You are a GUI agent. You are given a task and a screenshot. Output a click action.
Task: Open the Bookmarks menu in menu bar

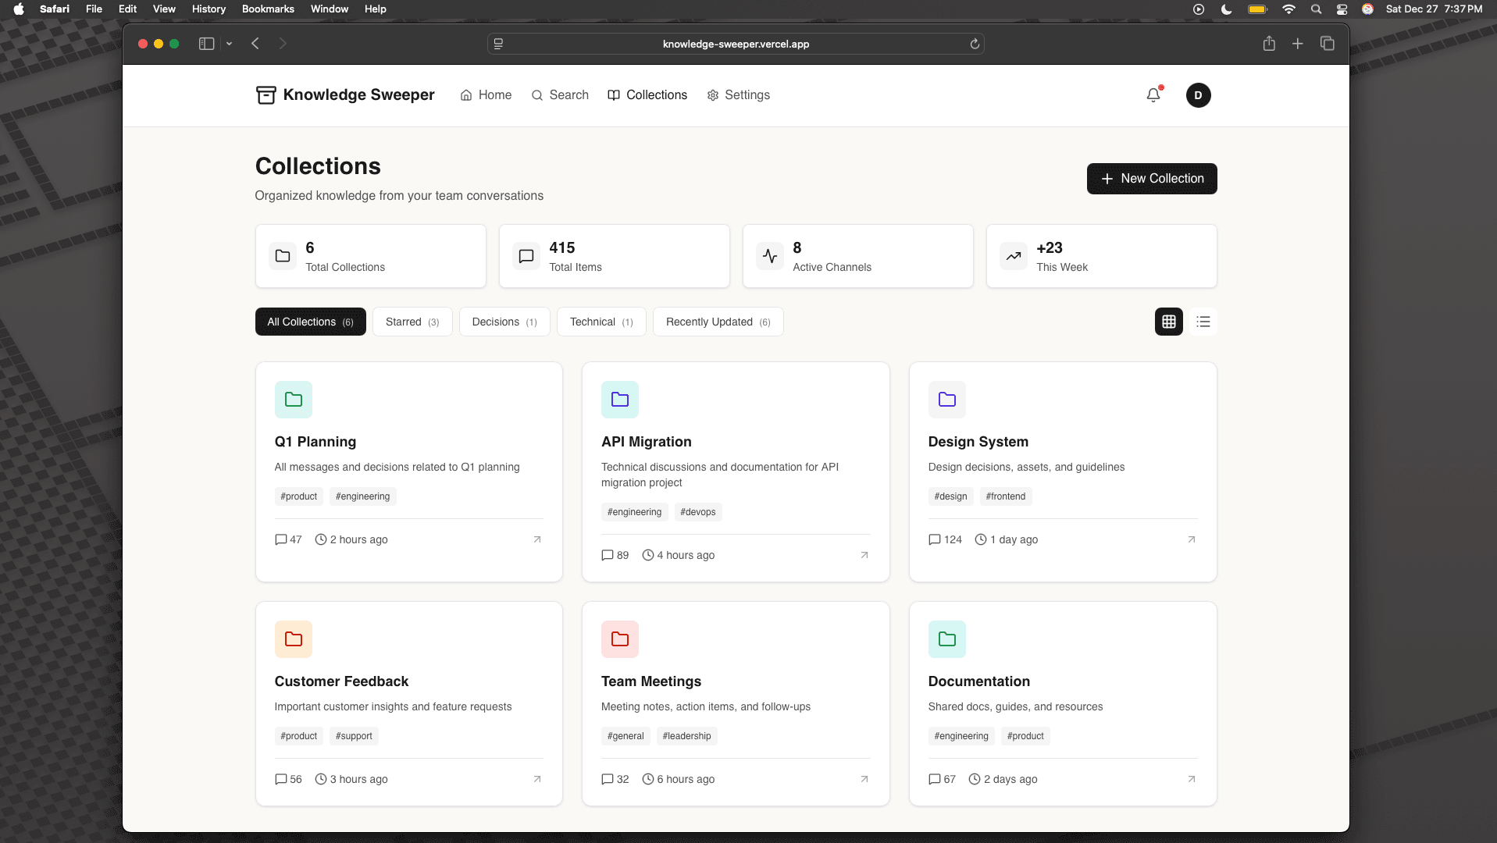[268, 9]
